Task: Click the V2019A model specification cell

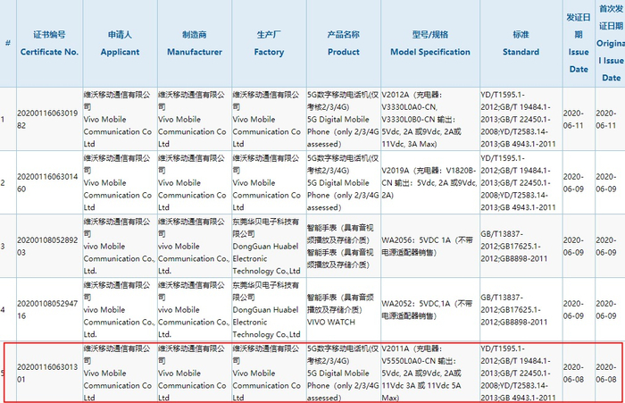Action: (x=430, y=183)
